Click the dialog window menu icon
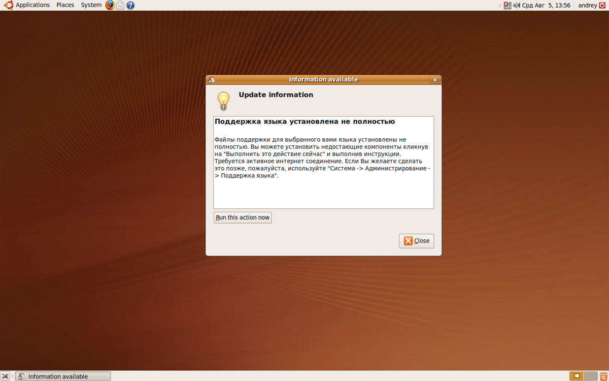The height and width of the screenshot is (381, 609). (x=212, y=80)
